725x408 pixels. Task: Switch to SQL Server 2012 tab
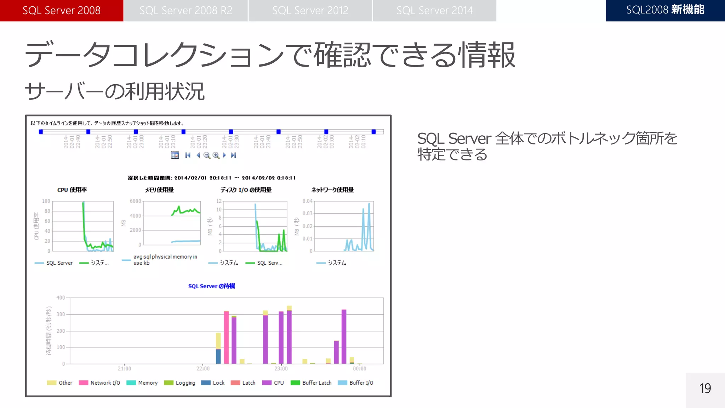click(x=310, y=11)
